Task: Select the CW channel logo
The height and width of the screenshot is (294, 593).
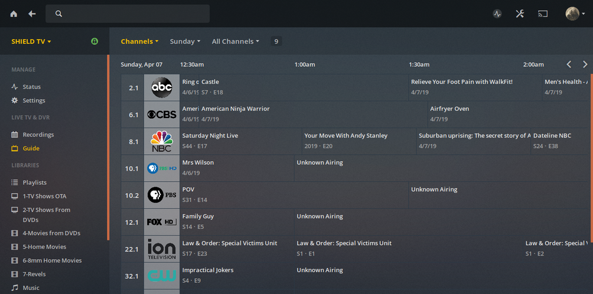Action: click(162, 276)
